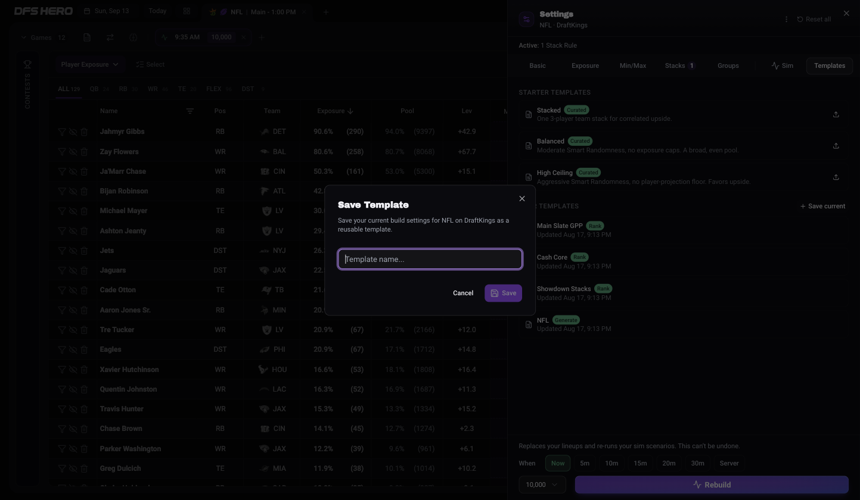
Task: Filter players by QB position tab
Action: point(99,89)
